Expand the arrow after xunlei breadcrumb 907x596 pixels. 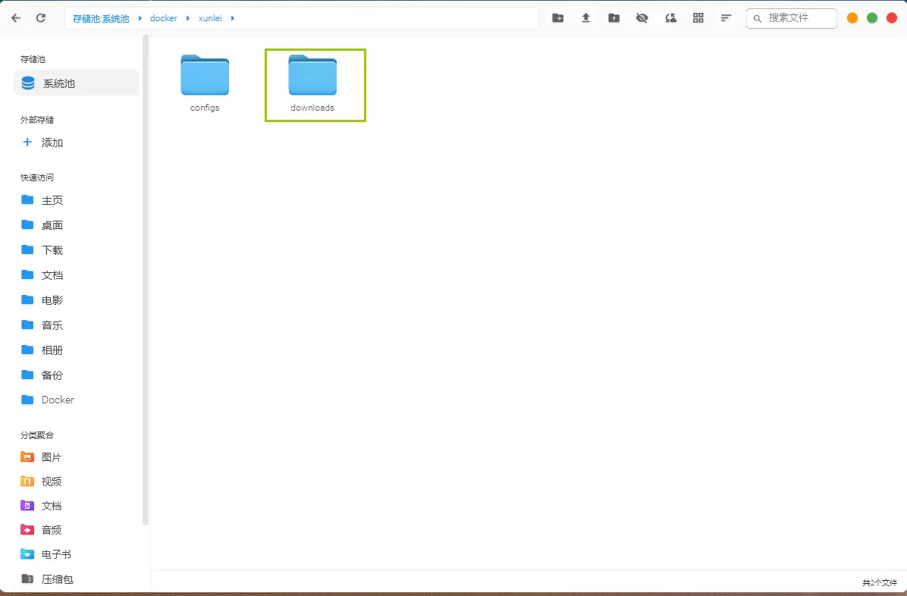[233, 18]
